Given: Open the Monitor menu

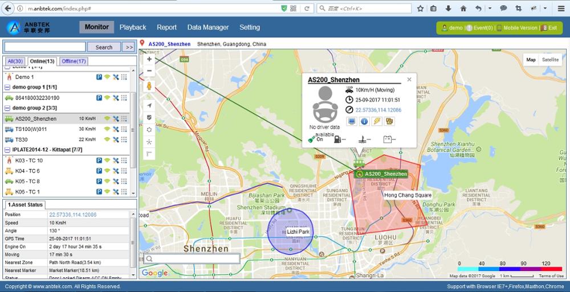Looking at the screenshot, I should coord(97,27).
